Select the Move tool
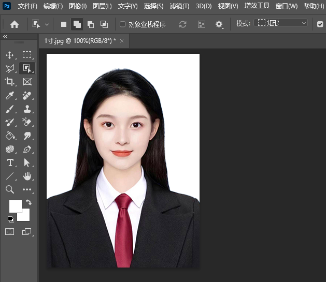Image resolution: width=326 pixels, height=282 pixels. click(10, 55)
